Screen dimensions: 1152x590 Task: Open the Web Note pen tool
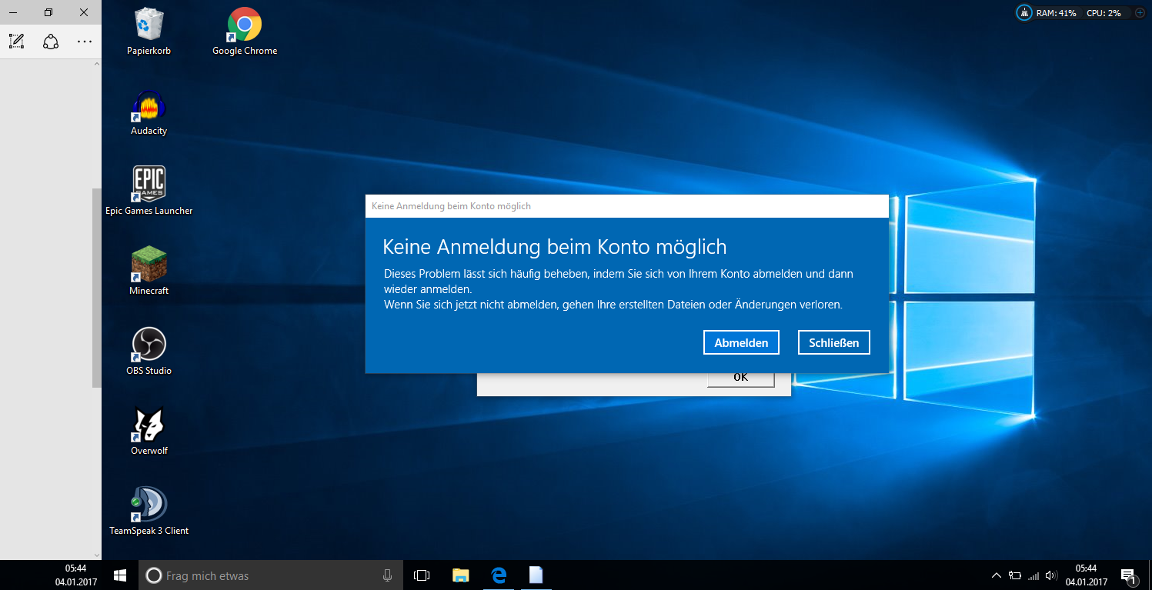[16, 42]
